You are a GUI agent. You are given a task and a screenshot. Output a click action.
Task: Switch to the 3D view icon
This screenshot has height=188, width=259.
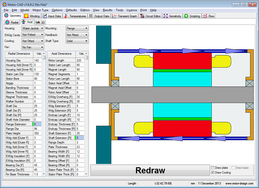(38, 22)
